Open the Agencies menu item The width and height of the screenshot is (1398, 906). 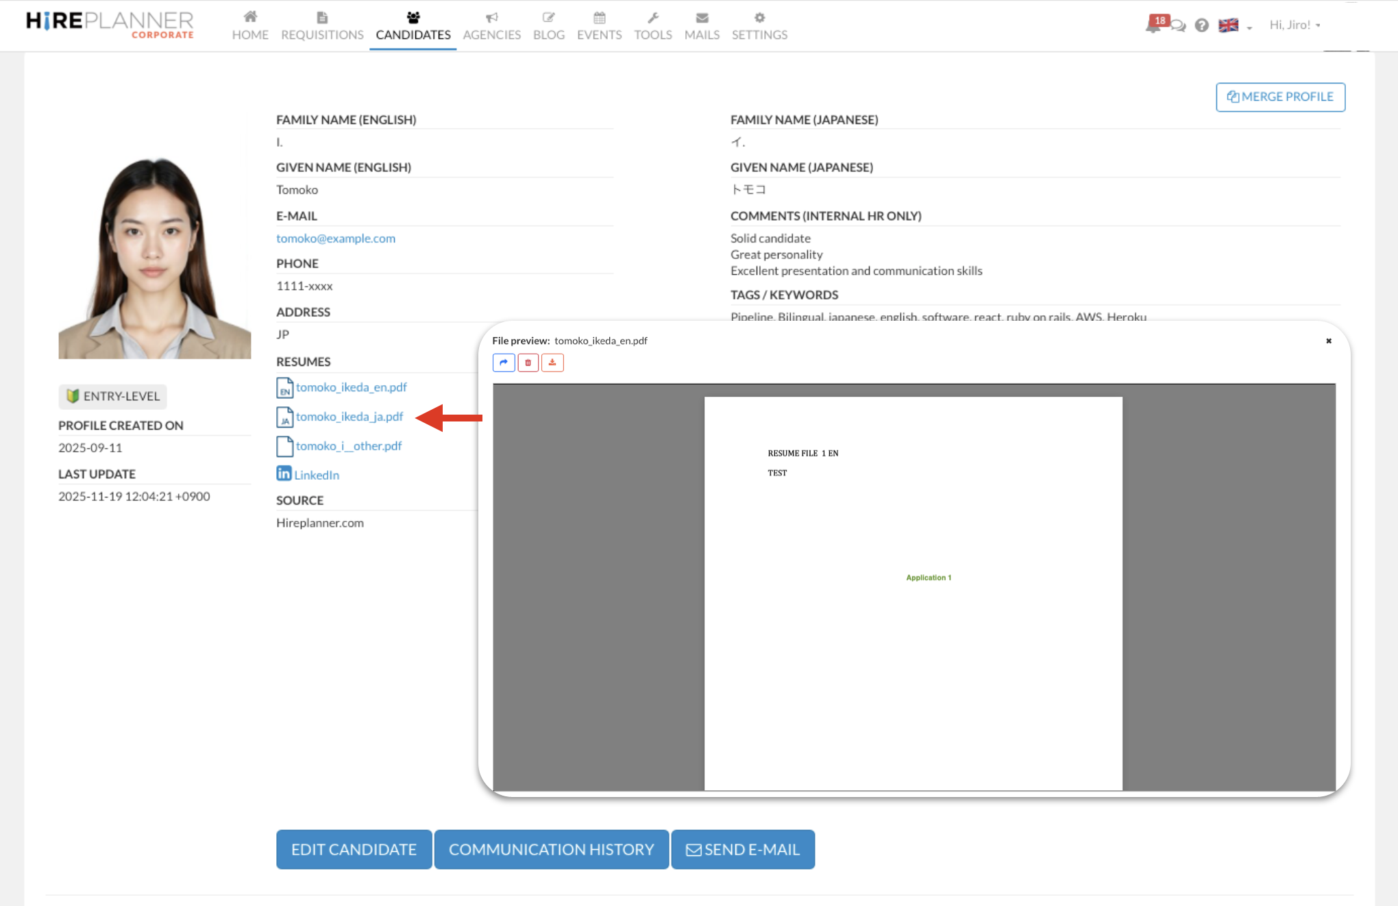tap(491, 26)
